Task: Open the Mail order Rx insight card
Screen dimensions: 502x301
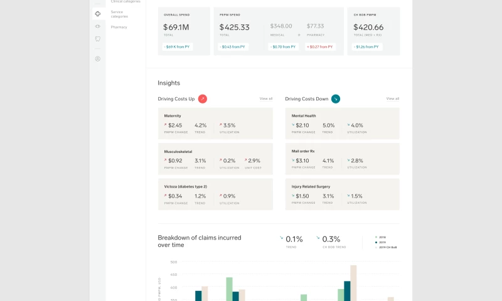Action: [x=342, y=159]
